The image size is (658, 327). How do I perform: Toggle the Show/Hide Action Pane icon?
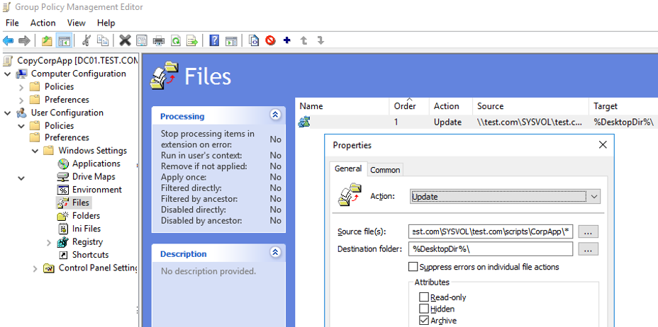[231, 40]
